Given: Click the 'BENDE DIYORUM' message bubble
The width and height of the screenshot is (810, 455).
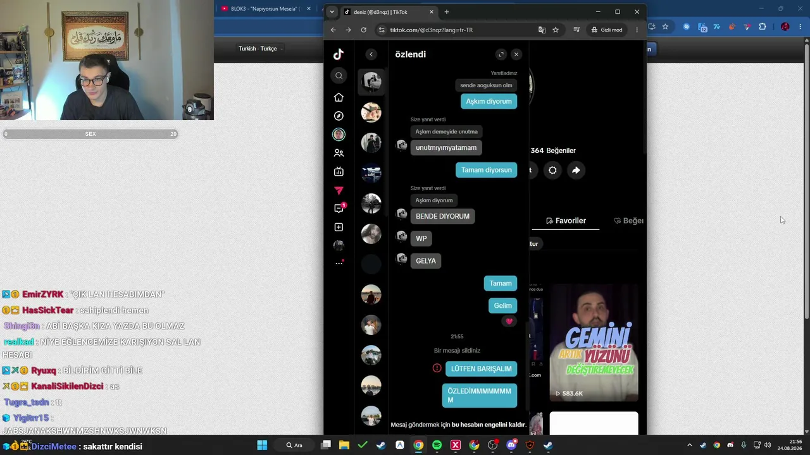Looking at the screenshot, I should pos(442,216).
